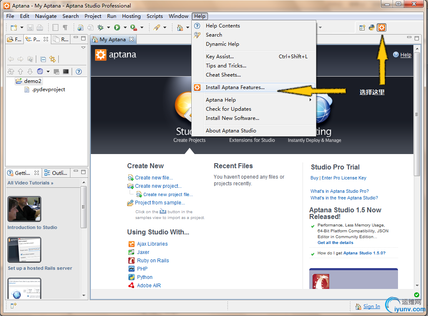
Task: Open the Introduction to Studio video thumbnail
Action: click(x=24, y=209)
